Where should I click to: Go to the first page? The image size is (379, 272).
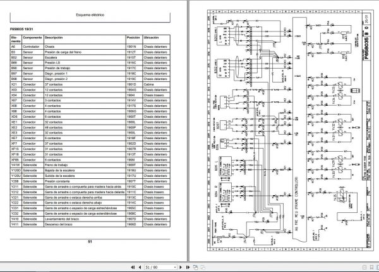[133, 267]
